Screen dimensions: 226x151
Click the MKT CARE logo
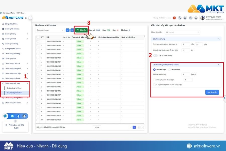click(x=13, y=18)
